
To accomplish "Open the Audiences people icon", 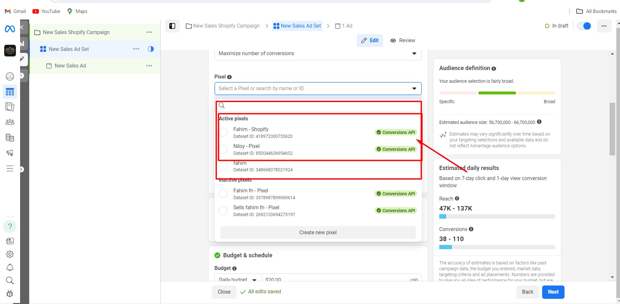I will (x=10, y=122).
